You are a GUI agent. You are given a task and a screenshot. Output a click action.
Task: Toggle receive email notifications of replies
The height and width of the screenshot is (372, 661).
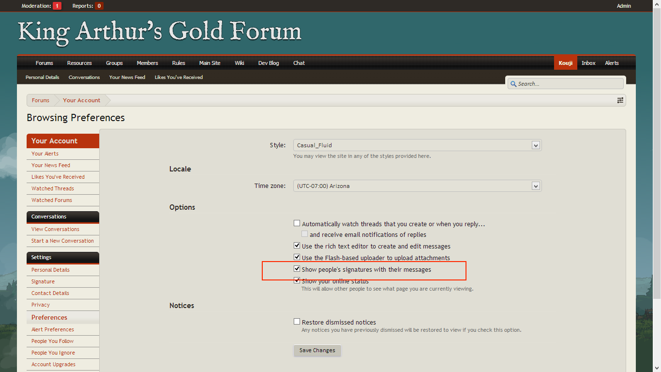click(x=305, y=234)
